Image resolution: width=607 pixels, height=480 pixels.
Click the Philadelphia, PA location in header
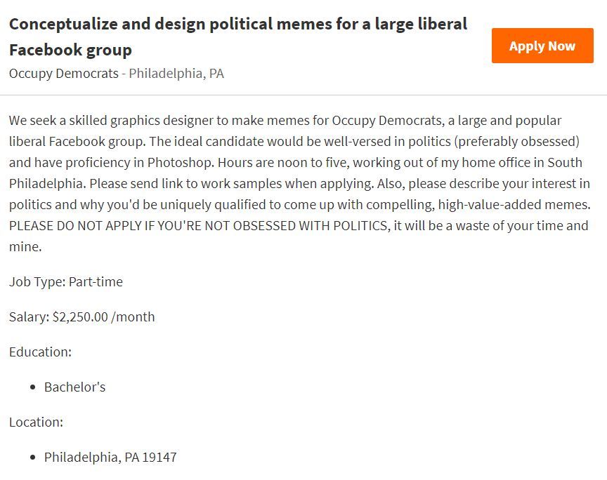coord(176,74)
